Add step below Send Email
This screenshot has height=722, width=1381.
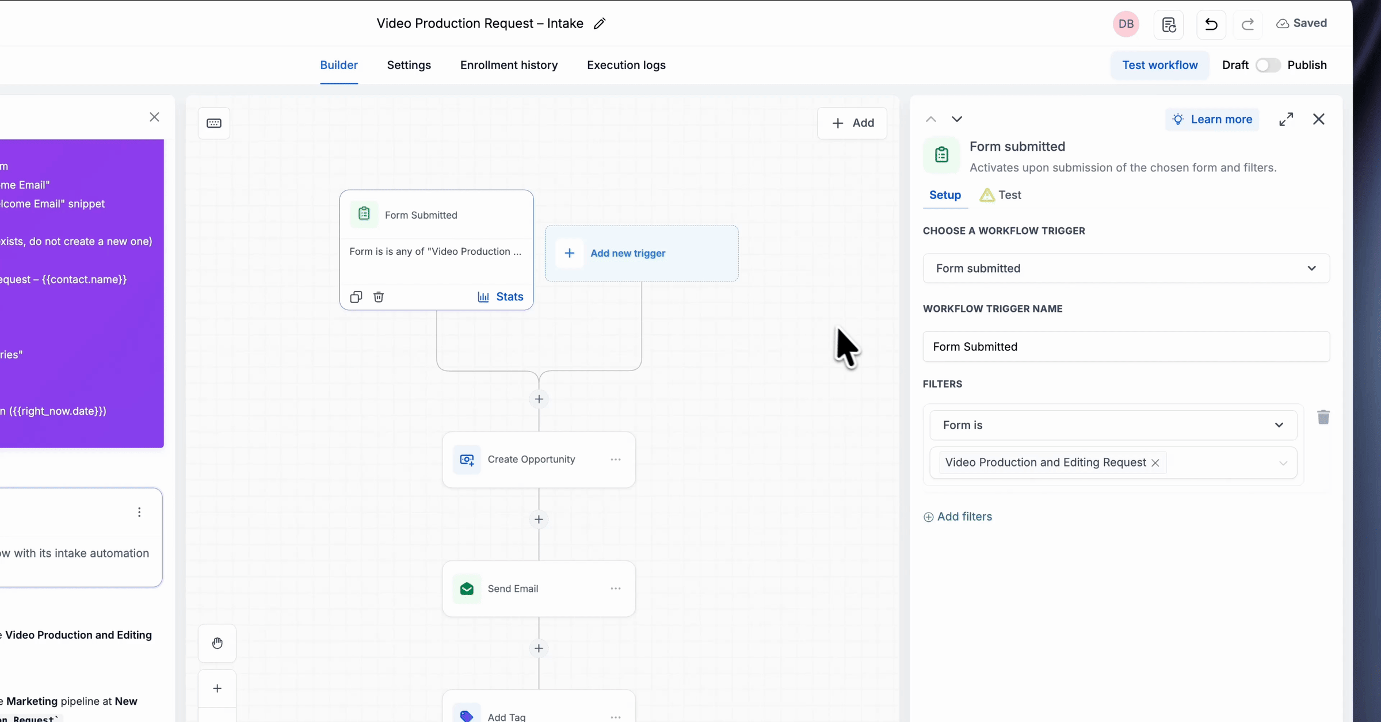point(539,648)
